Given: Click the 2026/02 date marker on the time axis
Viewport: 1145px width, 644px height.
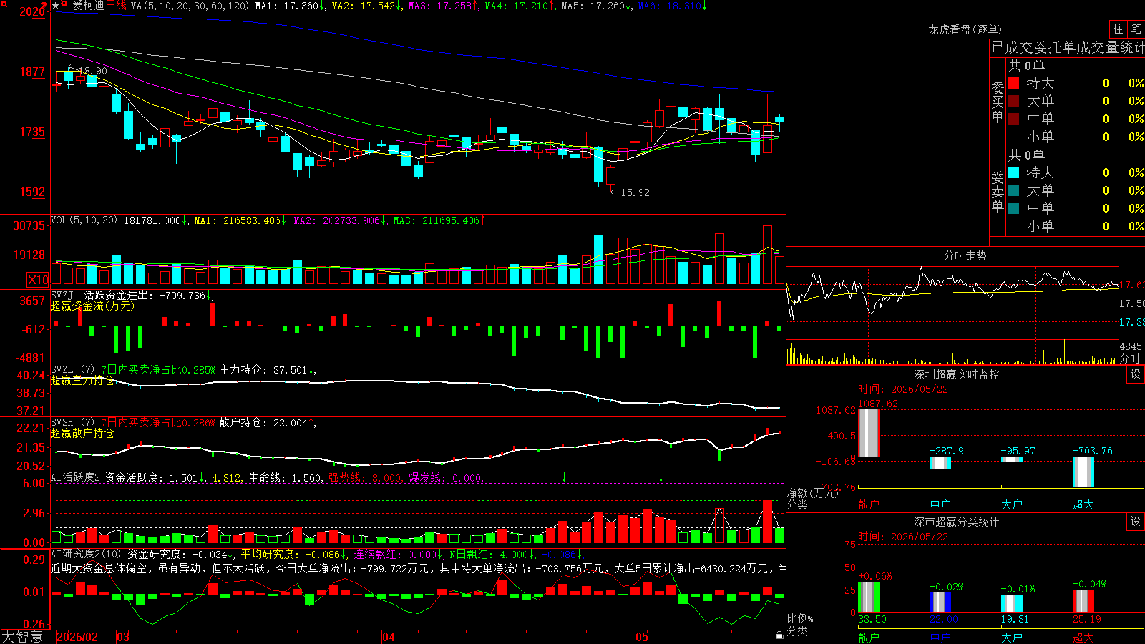Looking at the screenshot, I should click(77, 637).
